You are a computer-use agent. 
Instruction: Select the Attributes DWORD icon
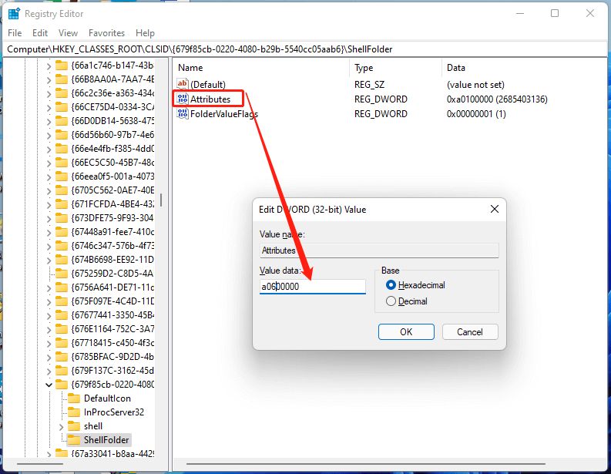[x=182, y=99]
